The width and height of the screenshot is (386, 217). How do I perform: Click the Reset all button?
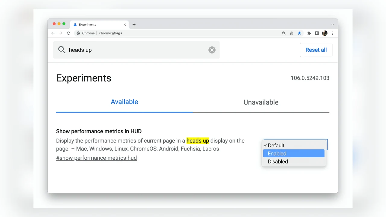click(x=316, y=50)
